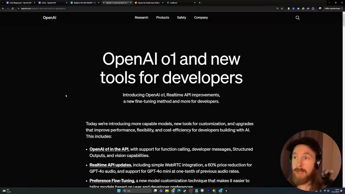Image resolution: width=345 pixels, height=194 pixels.
Task: Open the Research menu
Action: pyautogui.click(x=142, y=18)
